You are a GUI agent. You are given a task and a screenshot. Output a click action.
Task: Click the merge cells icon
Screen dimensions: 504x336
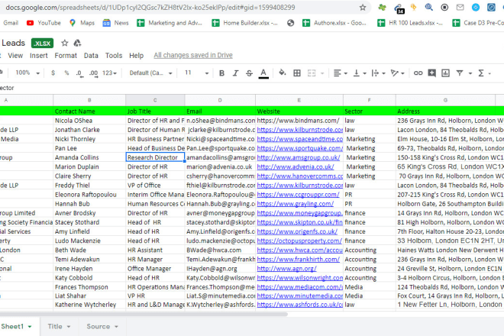click(312, 73)
